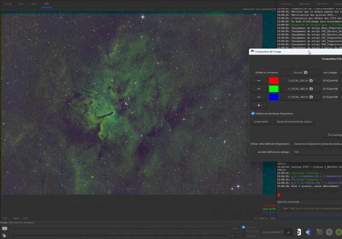Click the red stop indicator in console
342x239 pixels.
pos(279,195)
